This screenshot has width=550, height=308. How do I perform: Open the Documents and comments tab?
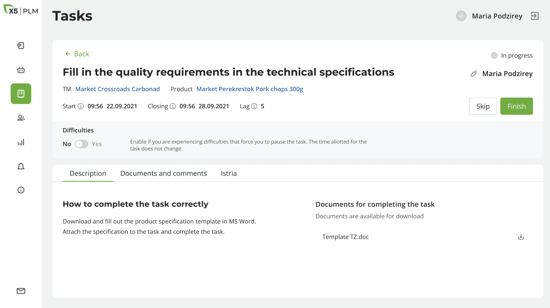[x=163, y=173]
